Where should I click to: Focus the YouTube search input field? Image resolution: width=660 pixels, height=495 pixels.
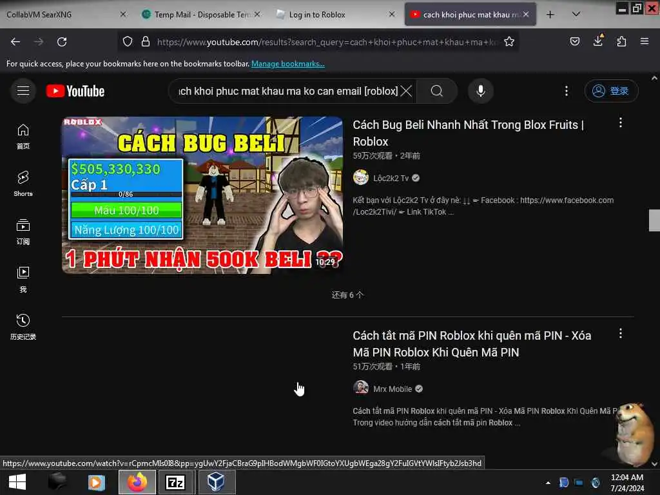click(x=288, y=91)
